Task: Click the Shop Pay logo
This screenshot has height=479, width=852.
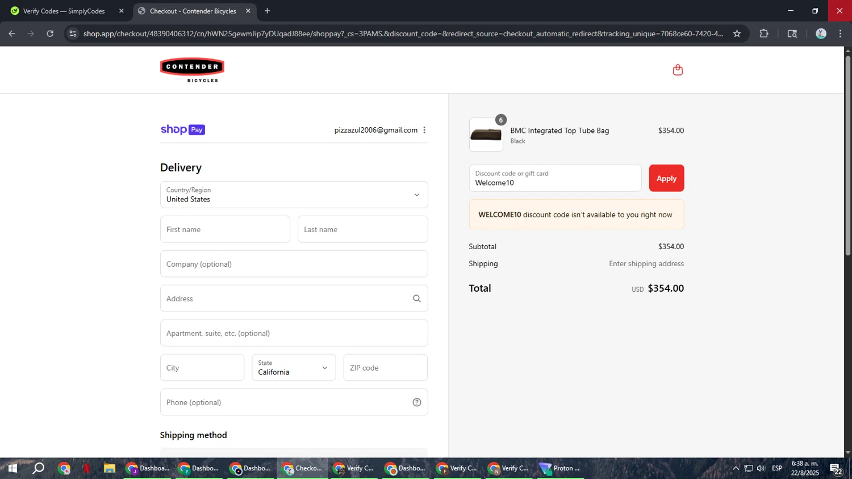Action: point(182,129)
